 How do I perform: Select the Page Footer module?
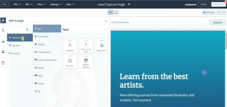point(102,46)
